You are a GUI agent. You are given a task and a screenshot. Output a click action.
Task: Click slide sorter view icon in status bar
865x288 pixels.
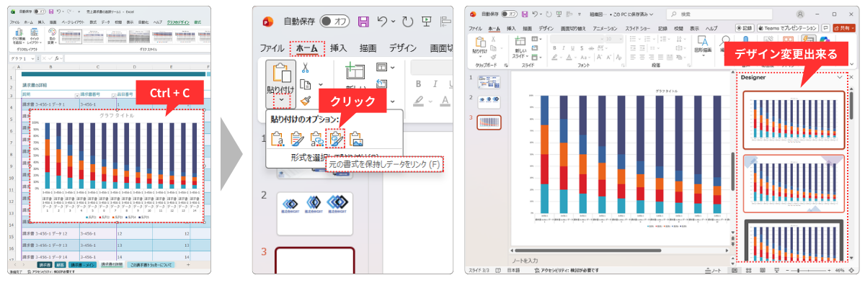(748, 270)
